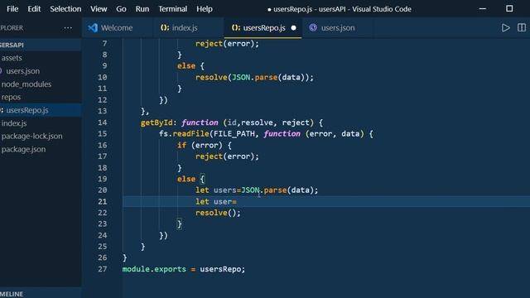Open the Run menu

click(x=142, y=9)
